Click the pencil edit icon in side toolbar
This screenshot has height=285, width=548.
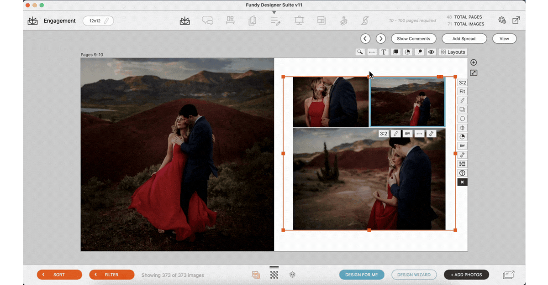462,101
